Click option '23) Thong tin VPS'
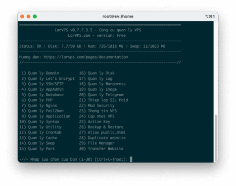 click(x=98, y=111)
